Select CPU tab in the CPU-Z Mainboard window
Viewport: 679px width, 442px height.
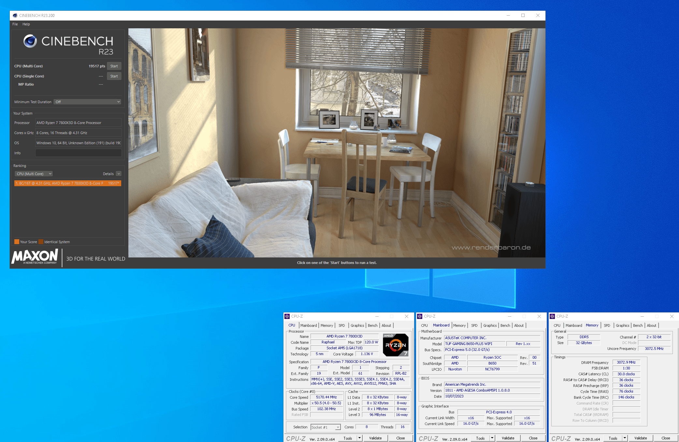[x=424, y=325]
